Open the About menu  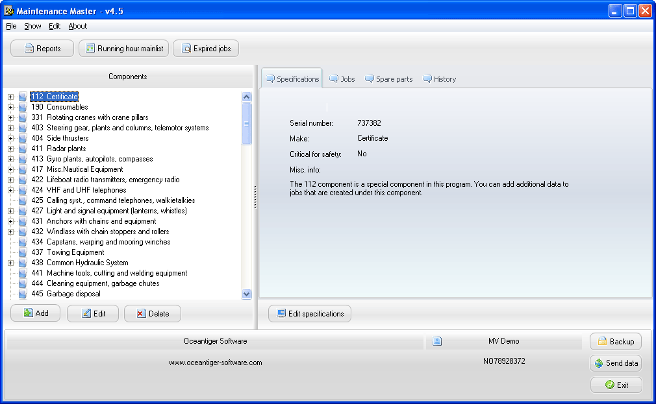click(78, 26)
